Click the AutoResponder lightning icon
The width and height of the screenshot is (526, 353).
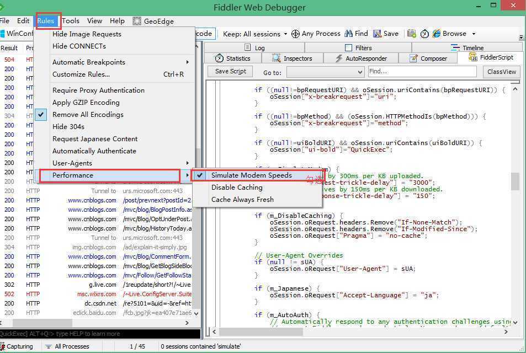tap(339, 58)
